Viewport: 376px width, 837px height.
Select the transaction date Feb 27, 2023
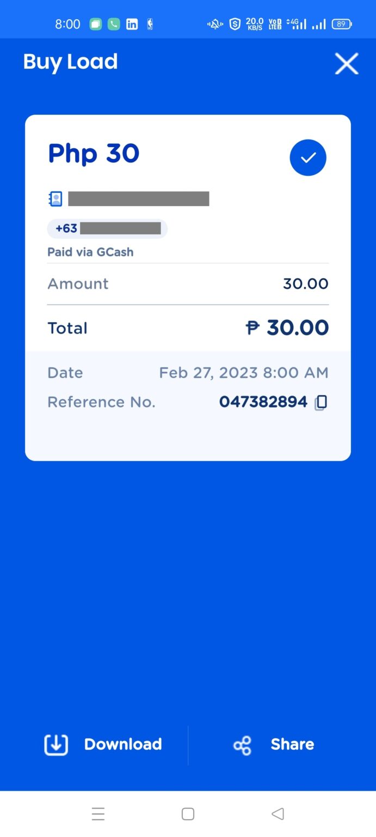coord(243,372)
